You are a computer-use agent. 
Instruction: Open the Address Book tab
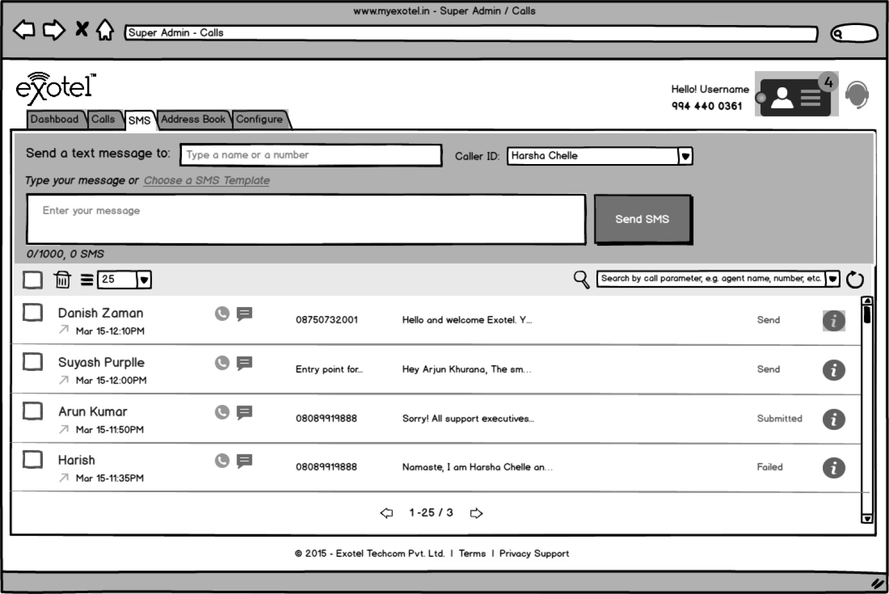click(x=193, y=120)
